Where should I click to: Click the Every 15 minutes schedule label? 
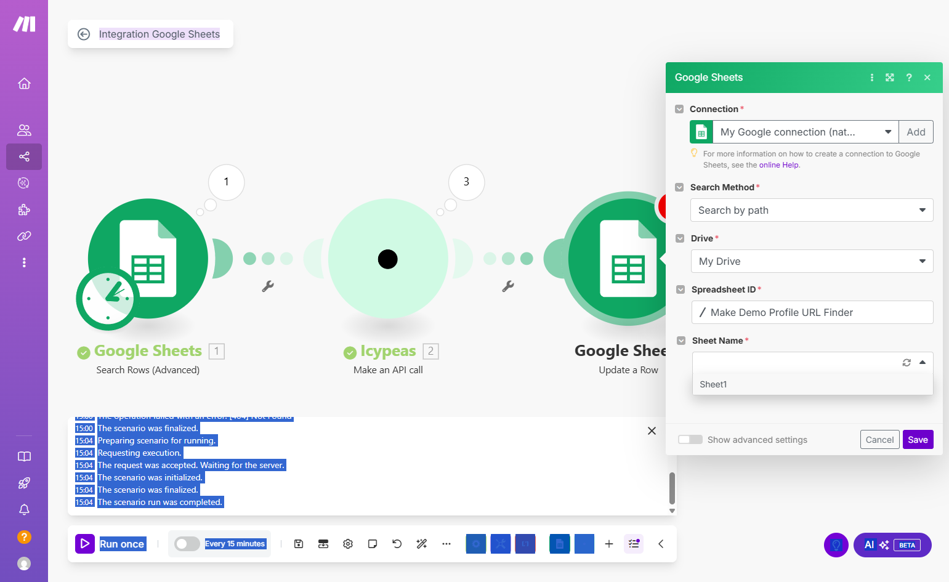[235, 544]
